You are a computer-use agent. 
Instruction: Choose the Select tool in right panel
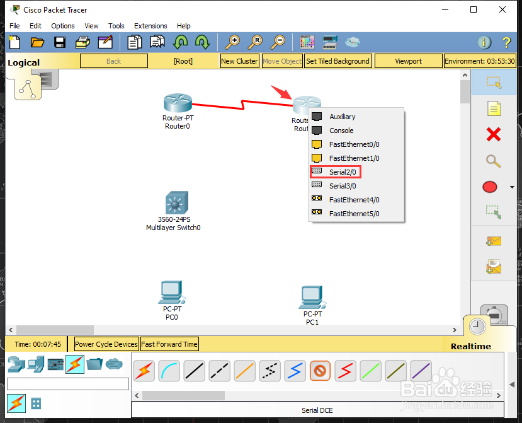pos(494,82)
